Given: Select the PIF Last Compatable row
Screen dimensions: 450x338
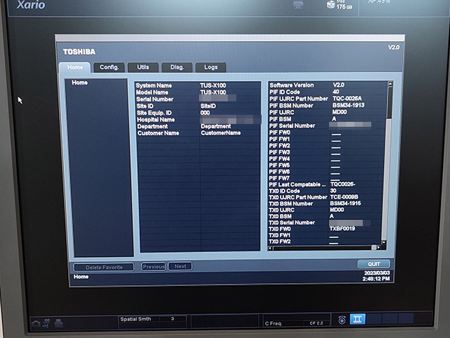Looking at the screenshot, I should pos(326,184).
